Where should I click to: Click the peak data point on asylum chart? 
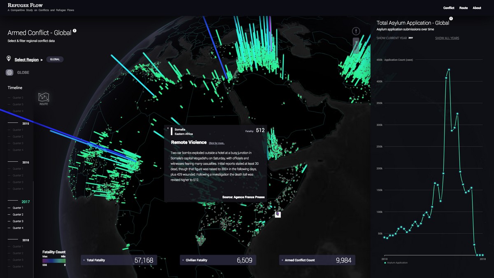point(449,70)
